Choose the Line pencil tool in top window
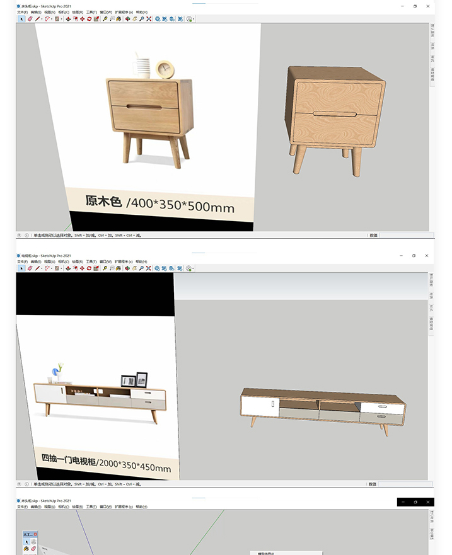Screen dimensions: 452x555 (37, 19)
